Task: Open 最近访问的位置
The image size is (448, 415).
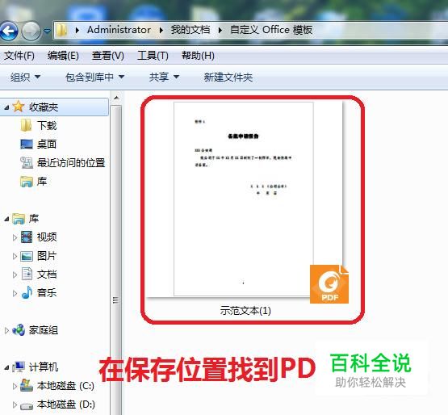Action: tap(71, 162)
